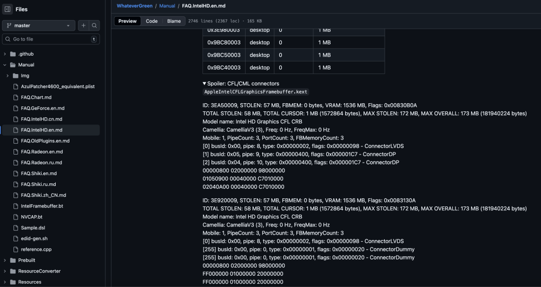This screenshot has height=287, width=541.
Task: Click hex line 02040A00 00040000 C7010000
Action: (243, 187)
